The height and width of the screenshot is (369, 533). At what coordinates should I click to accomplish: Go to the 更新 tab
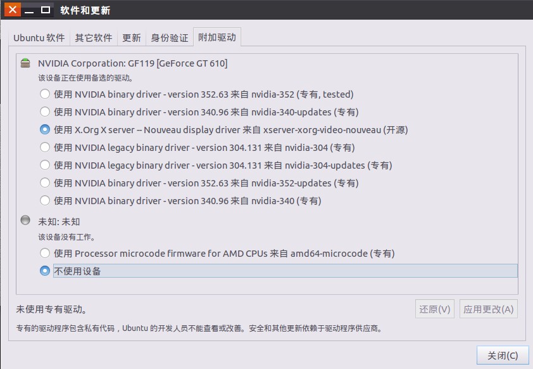[x=132, y=37]
